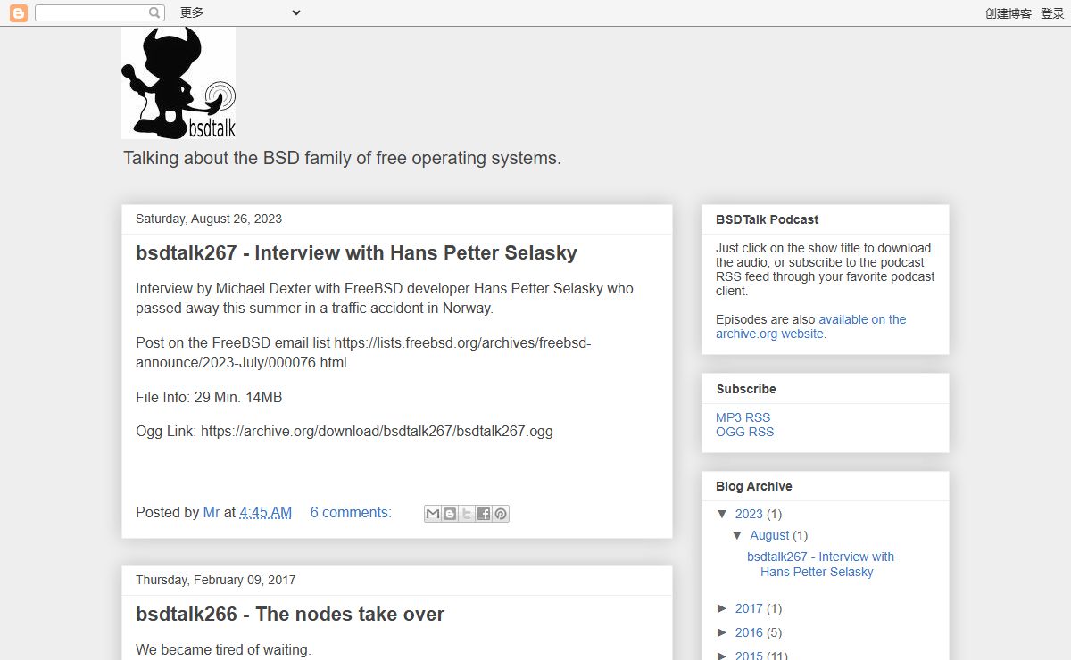Share post to Pinterest icon
This screenshot has width=1071, height=660.
click(501, 514)
